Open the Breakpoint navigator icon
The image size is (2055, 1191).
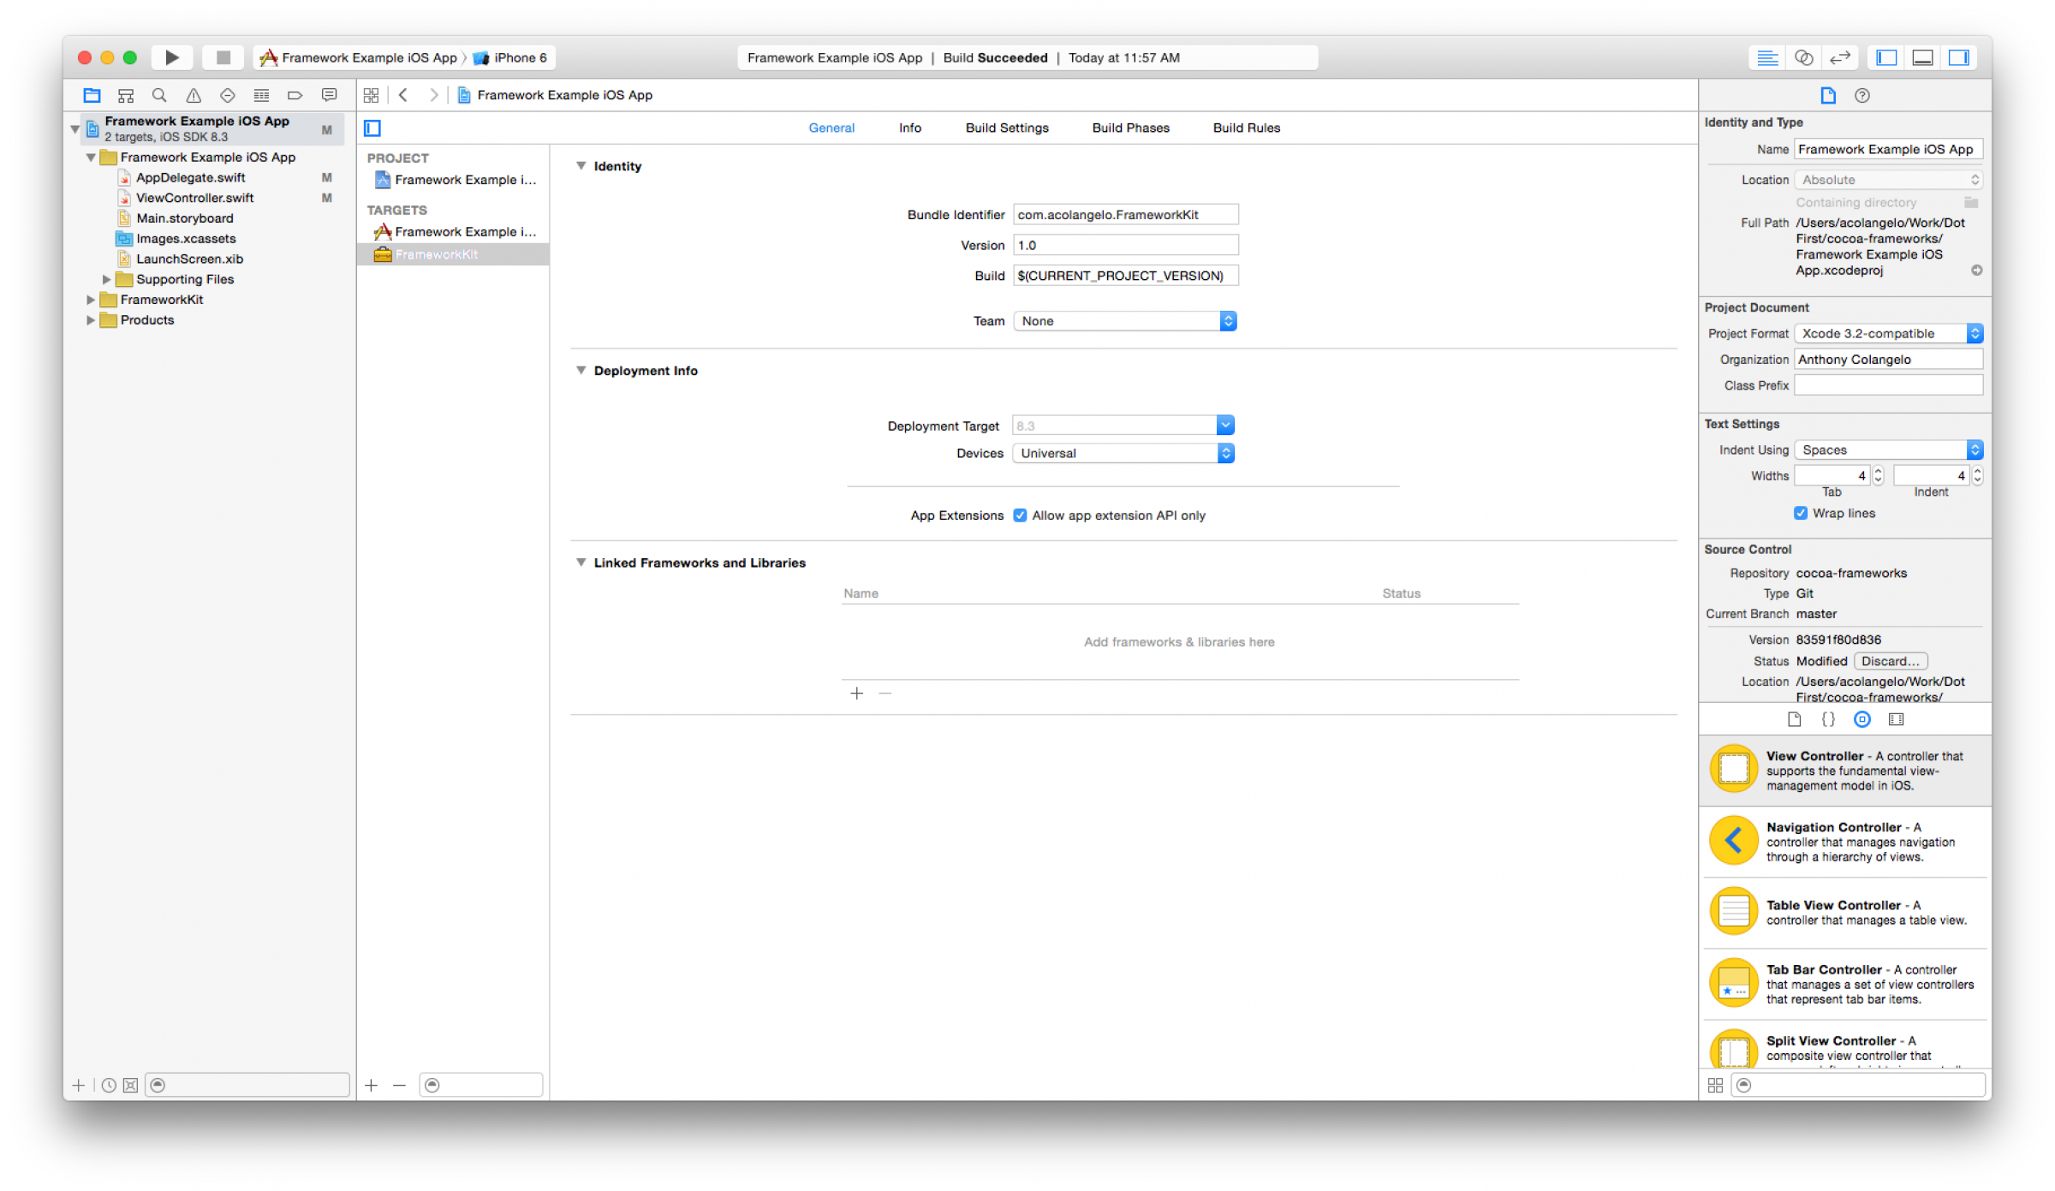click(x=295, y=95)
